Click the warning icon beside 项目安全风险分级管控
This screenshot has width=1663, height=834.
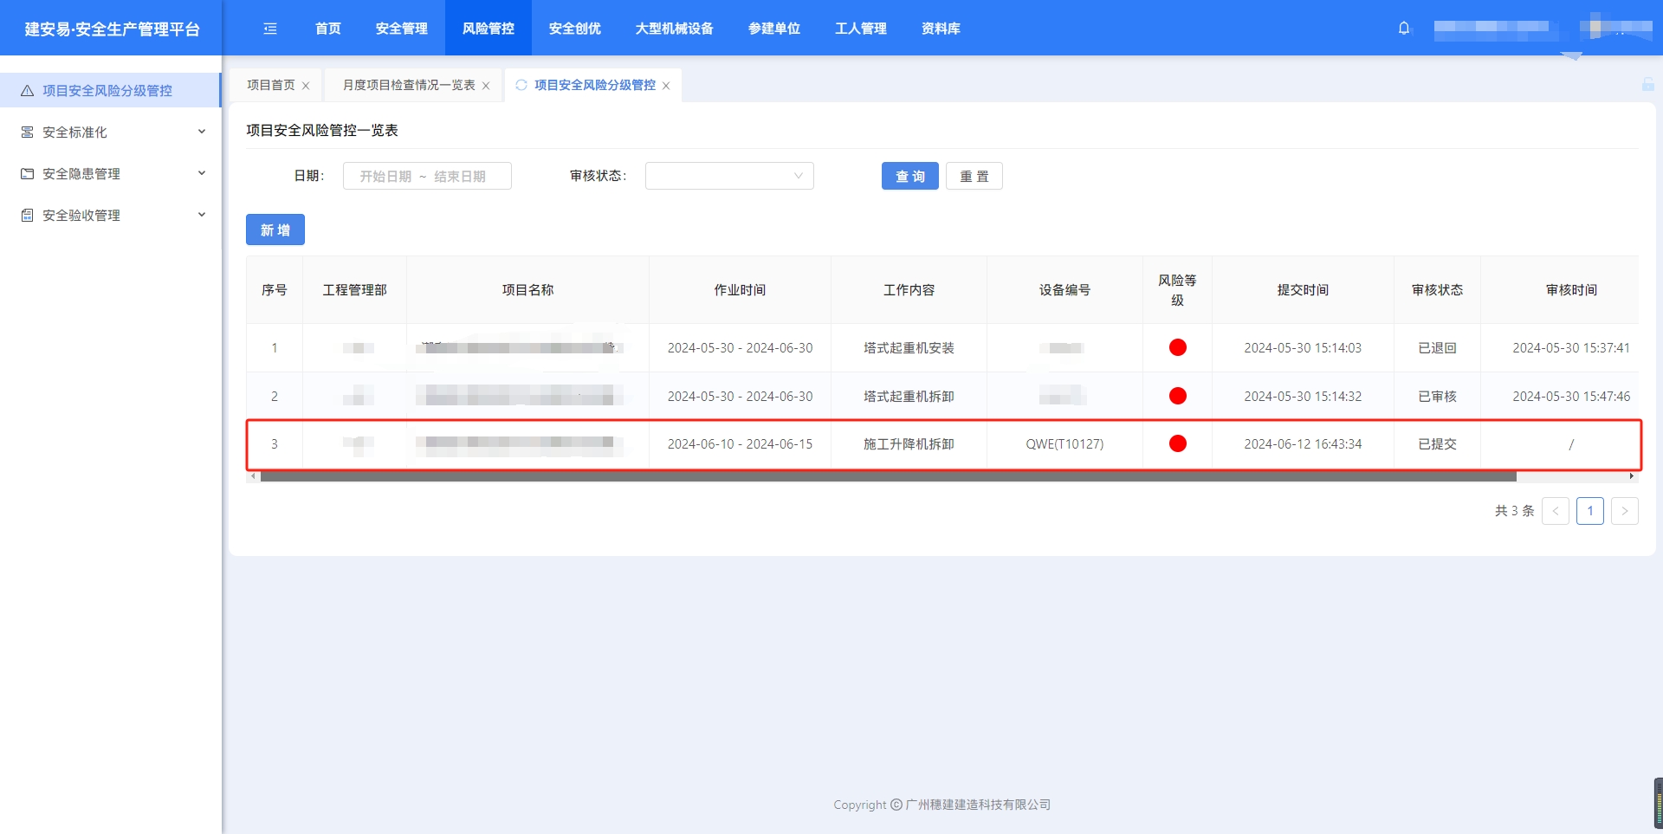click(27, 91)
